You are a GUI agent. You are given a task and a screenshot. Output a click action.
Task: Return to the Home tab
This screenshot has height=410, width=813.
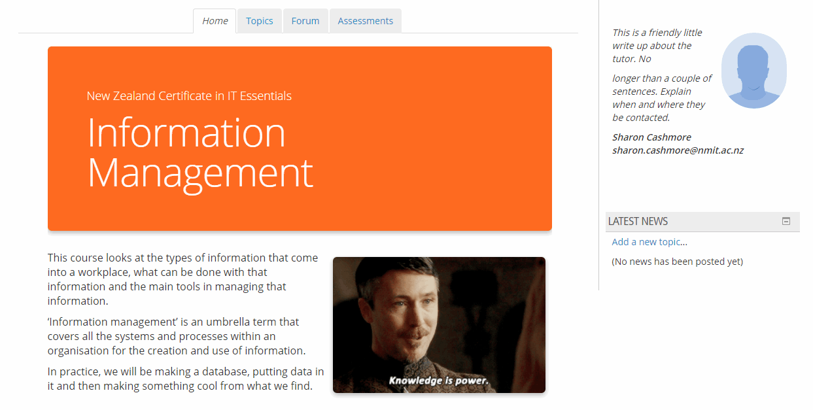tap(215, 20)
